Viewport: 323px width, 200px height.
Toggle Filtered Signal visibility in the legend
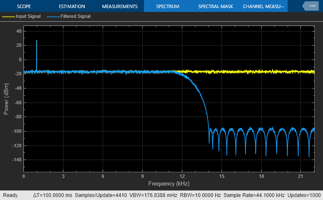(x=75, y=17)
